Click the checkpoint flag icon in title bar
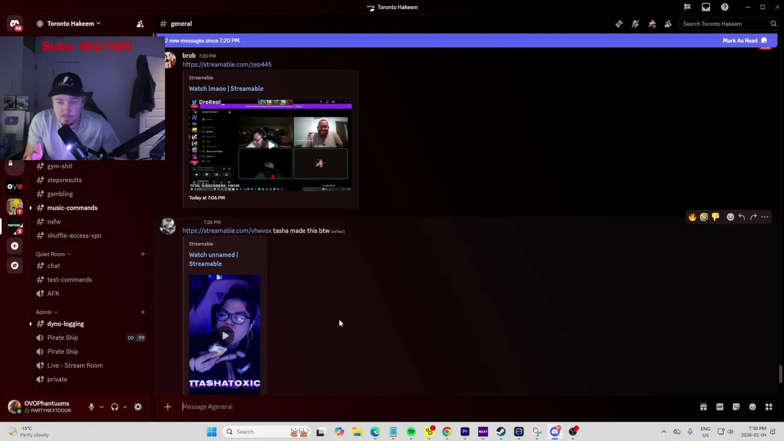 tap(687, 7)
